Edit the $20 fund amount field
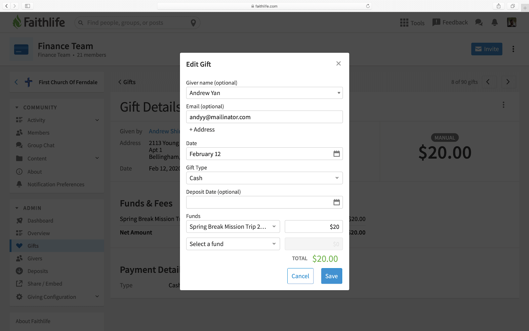Viewport: 529px width, 331px height. click(x=313, y=227)
